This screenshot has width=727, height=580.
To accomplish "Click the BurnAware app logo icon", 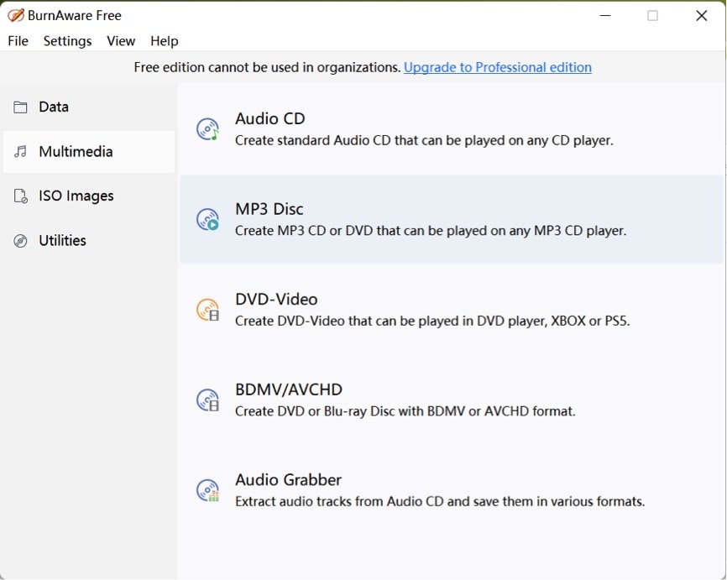I will tap(15, 15).
